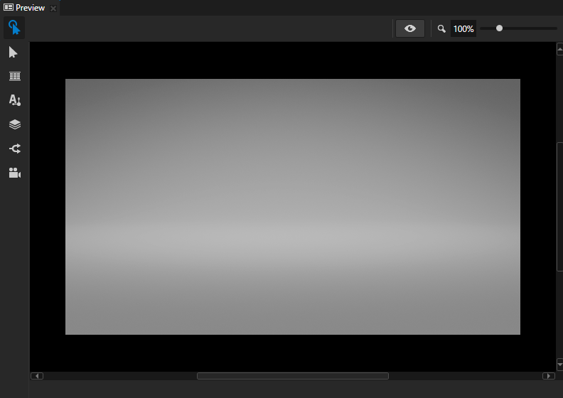Viewport: 563px width, 398px height.
Task: Select the Interact mode tool
Action: 14,28
